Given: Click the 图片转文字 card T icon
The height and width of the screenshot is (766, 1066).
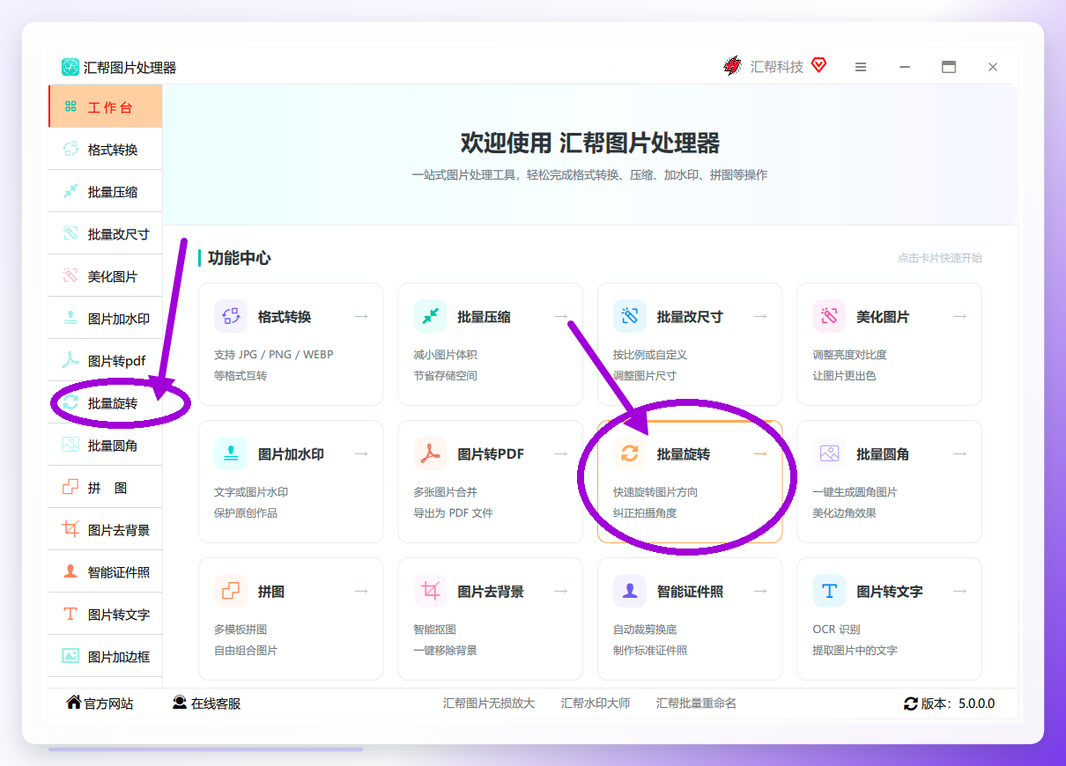Looking at the screenshot, I should pyautogui.click(x=829, y=591).
